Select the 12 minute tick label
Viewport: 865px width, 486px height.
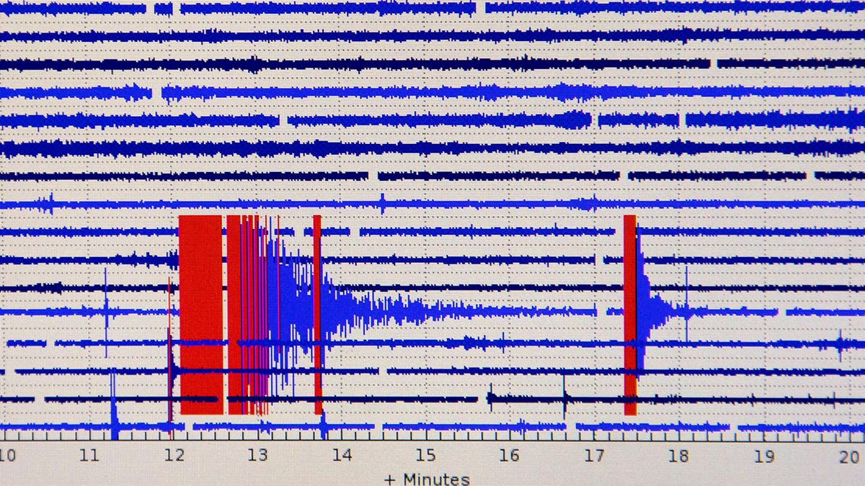173,456
